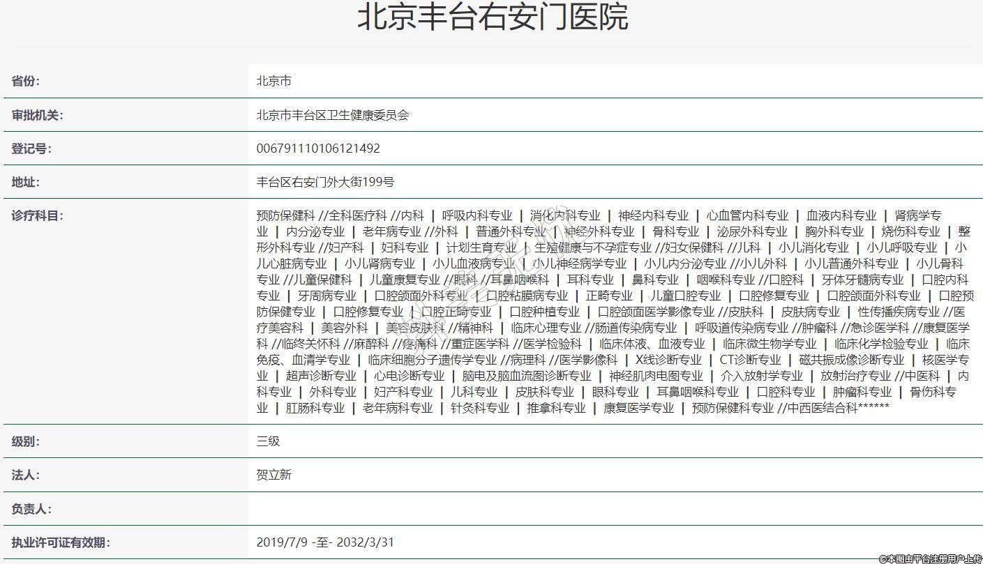Click the validity dates 2019/7/9 -至- 2032/3/31
Viewport: 983px width, 564px height.
[325, 542]
